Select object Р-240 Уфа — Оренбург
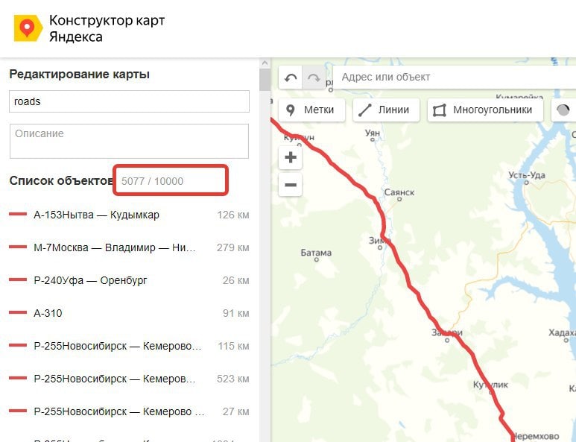 point(130,280)
